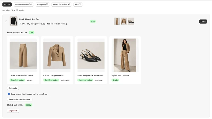
Task: Select the All (29) filter tab
Action: coord(7,4)
